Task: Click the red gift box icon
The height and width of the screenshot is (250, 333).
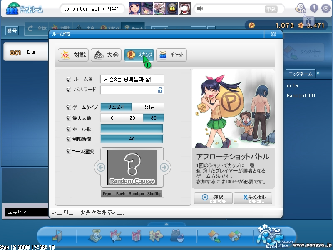Action: click(x=136, y=236)
